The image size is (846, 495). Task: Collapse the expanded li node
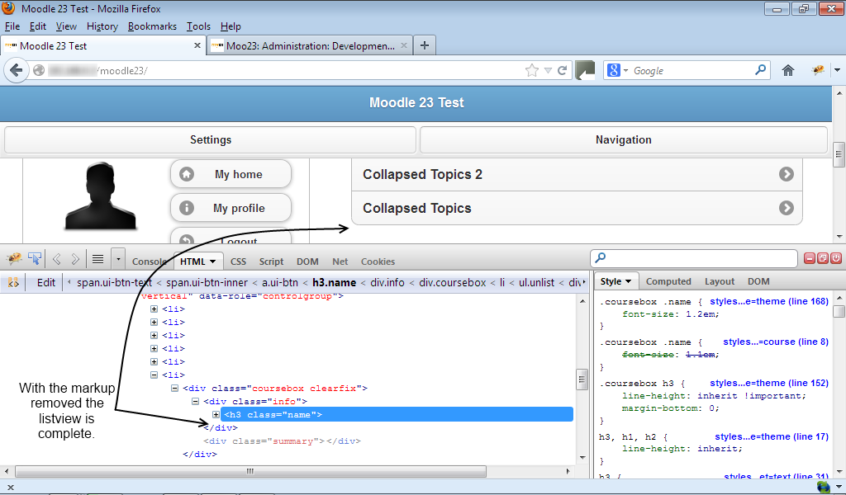[154, 375]
